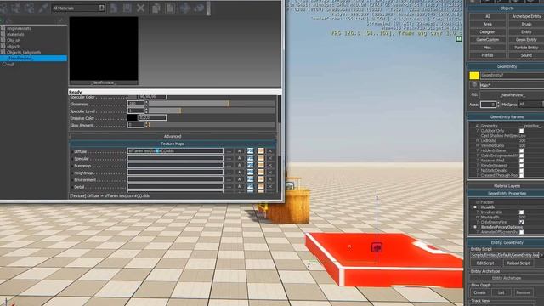Viewport: 544px width, 306px height.
Task: Toggle the Receive Wind checkbox
Action: (521, 161)
